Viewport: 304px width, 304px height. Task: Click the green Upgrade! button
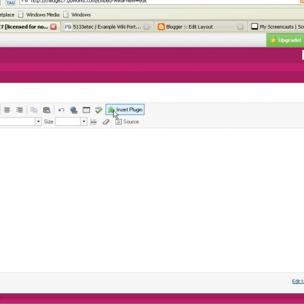[285, 40]
